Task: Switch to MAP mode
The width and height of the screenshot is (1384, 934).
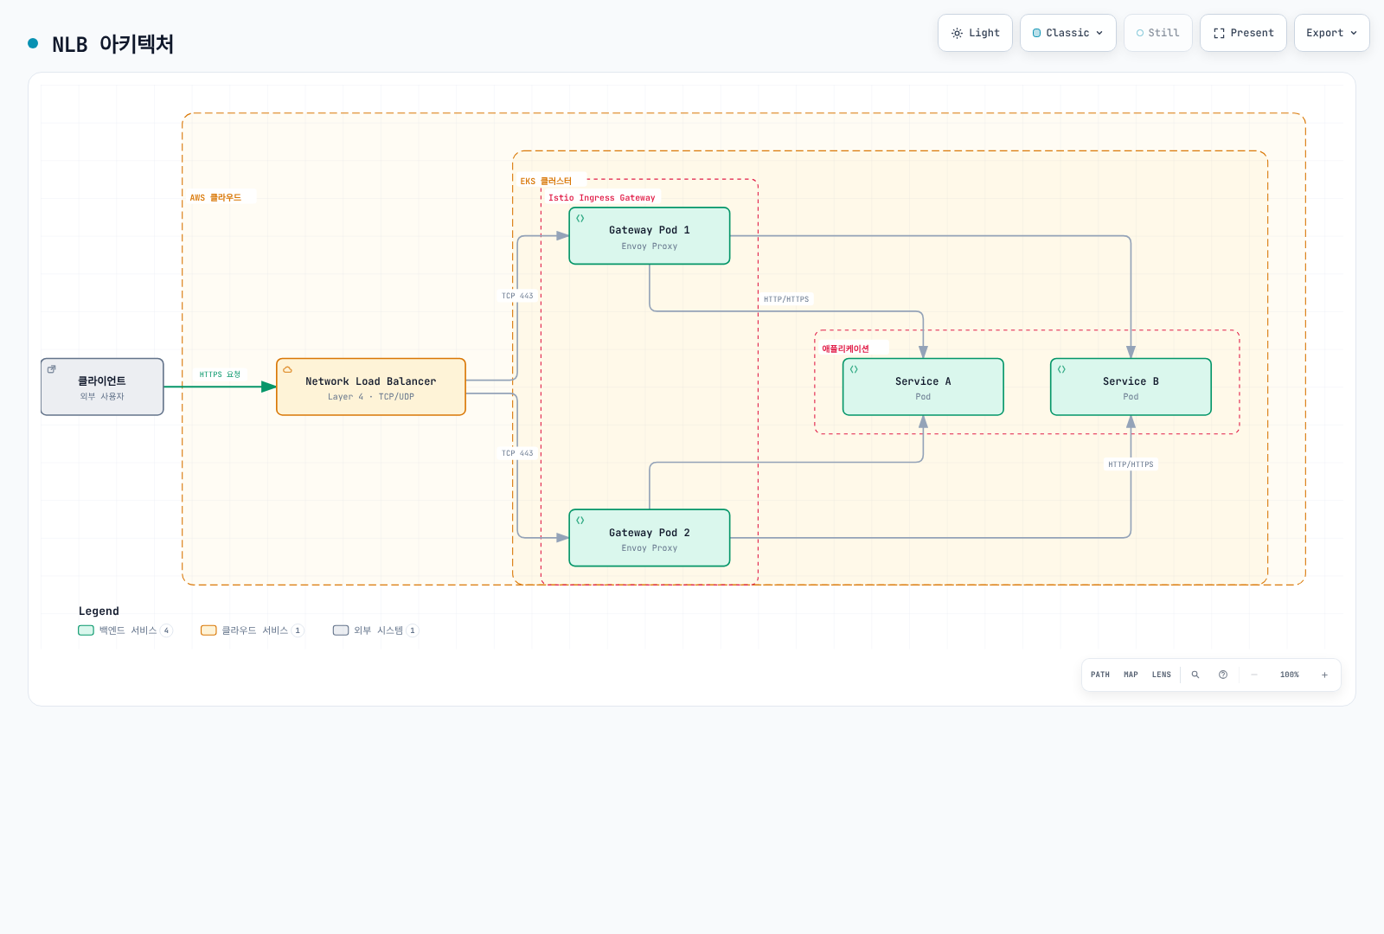Action: 1131,675
